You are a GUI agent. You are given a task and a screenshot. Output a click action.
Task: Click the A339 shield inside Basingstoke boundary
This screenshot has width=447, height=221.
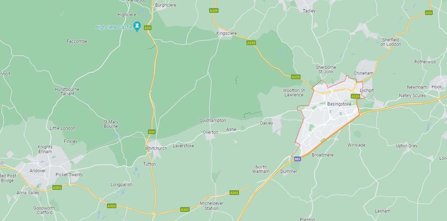pos(355,96)
